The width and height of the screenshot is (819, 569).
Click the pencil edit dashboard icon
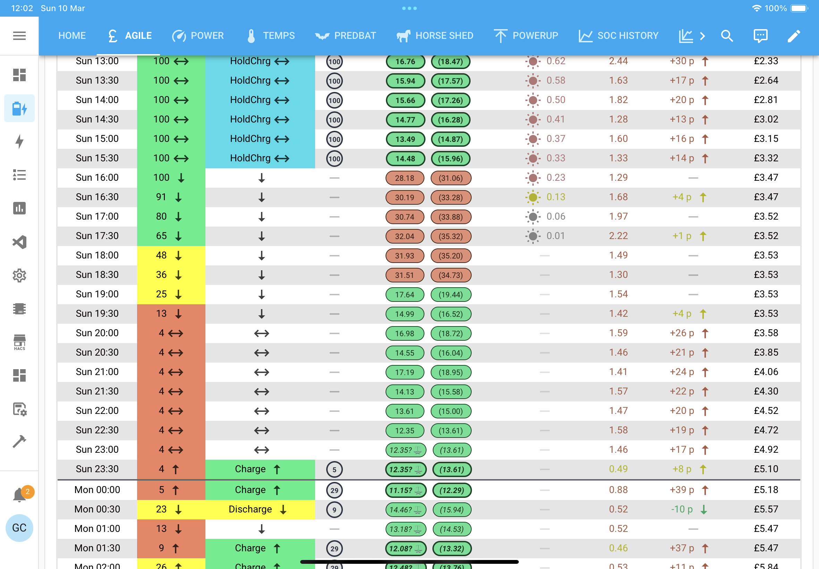(794, 36)
